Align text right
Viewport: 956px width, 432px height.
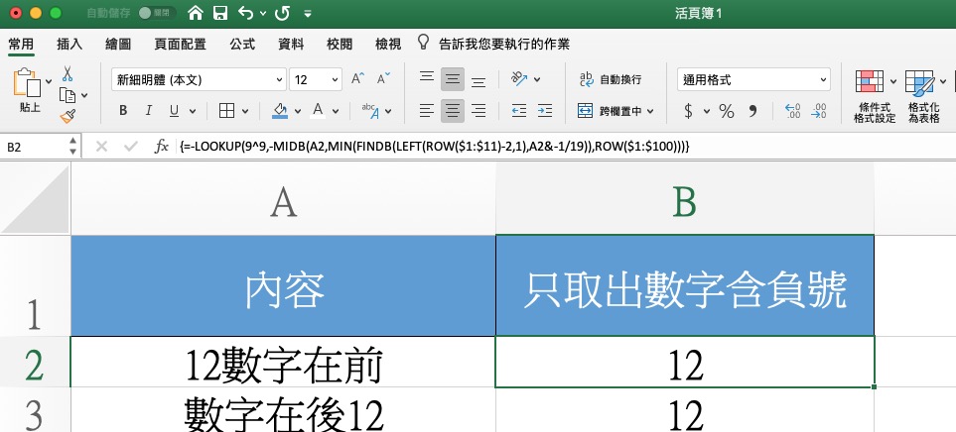(478, 111)
